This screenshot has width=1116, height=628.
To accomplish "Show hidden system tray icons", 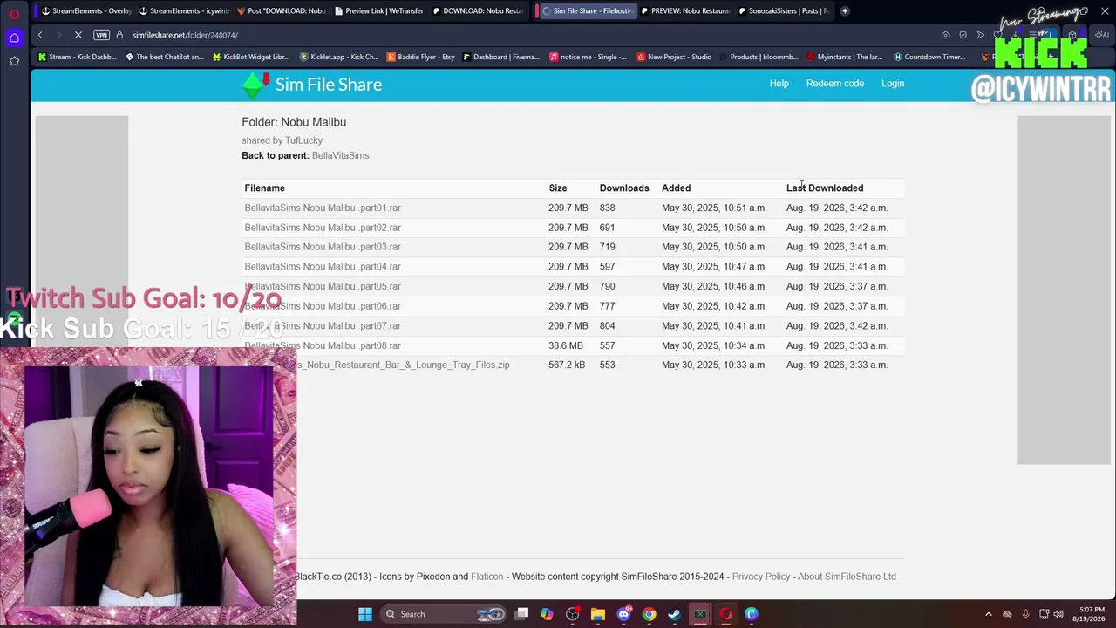I will tap(989, 614).
